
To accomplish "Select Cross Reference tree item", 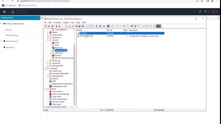I will pos(61,30).
